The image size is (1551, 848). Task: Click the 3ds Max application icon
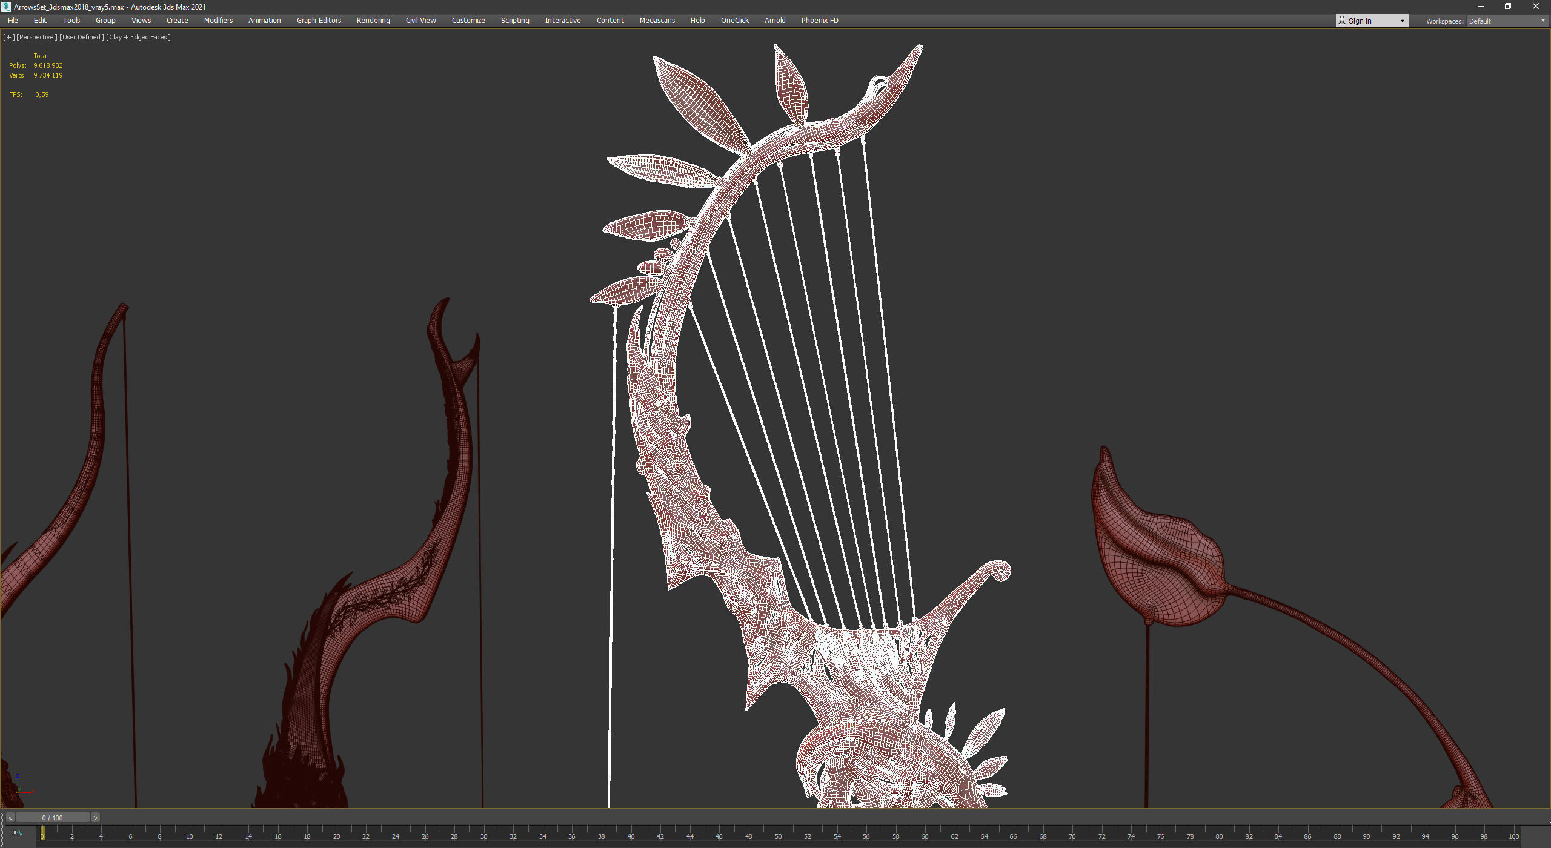coord(6,7)
